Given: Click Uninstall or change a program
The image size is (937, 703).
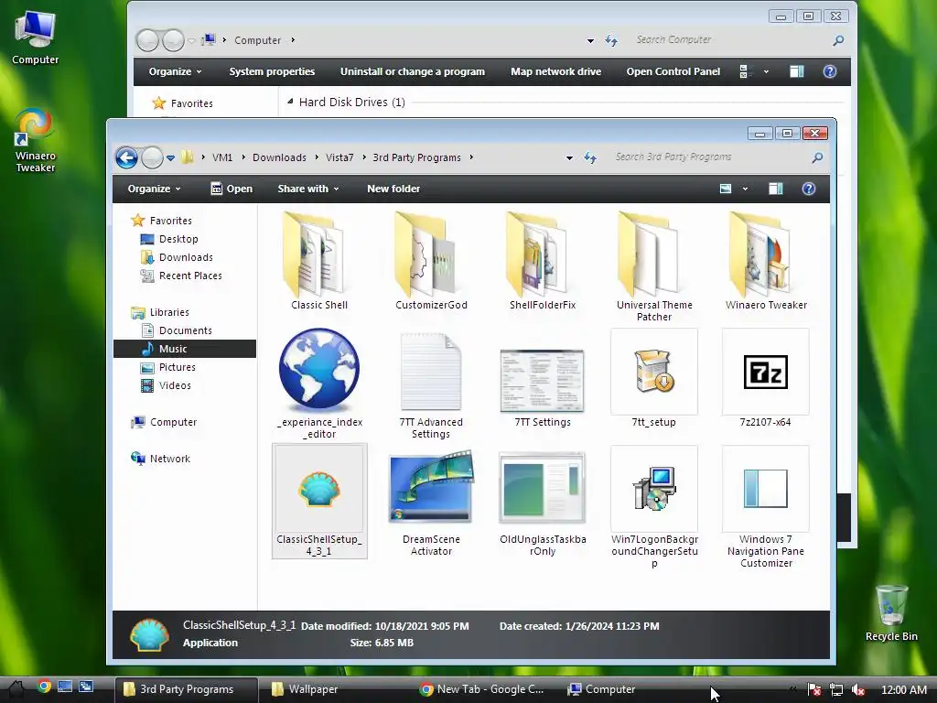Looking at the screenshot, I should 413,71.
